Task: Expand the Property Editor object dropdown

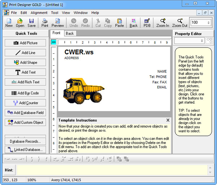Action: click(x=202, y=41)
